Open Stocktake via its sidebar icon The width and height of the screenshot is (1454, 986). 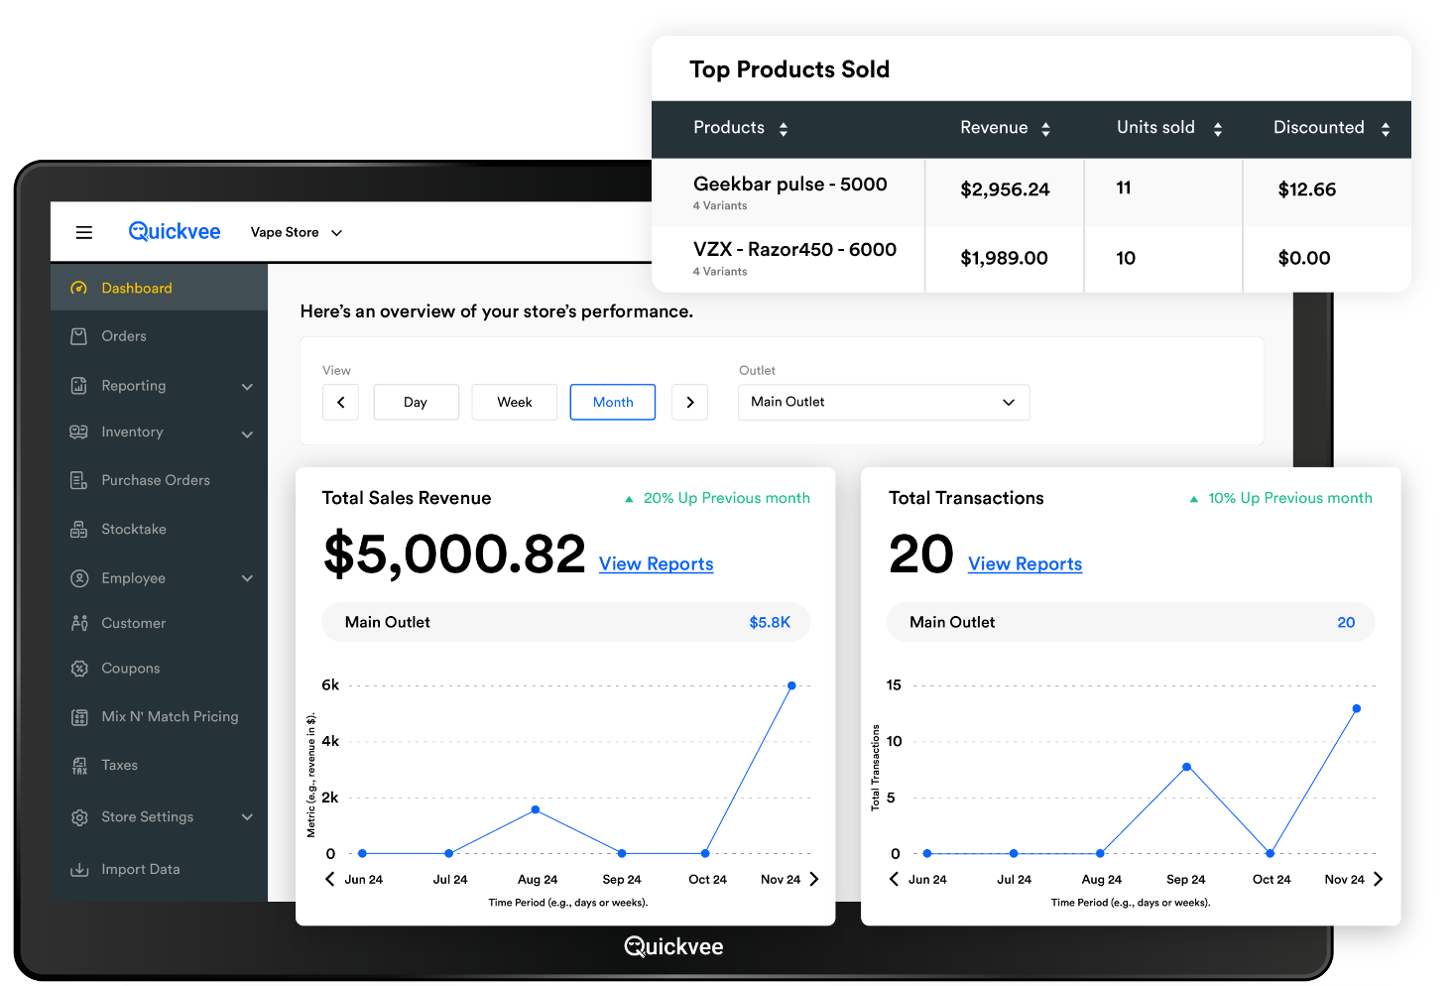[x=79, y=530]
